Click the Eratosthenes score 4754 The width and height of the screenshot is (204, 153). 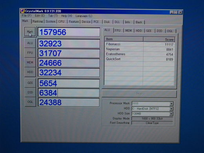click(169, 55)
